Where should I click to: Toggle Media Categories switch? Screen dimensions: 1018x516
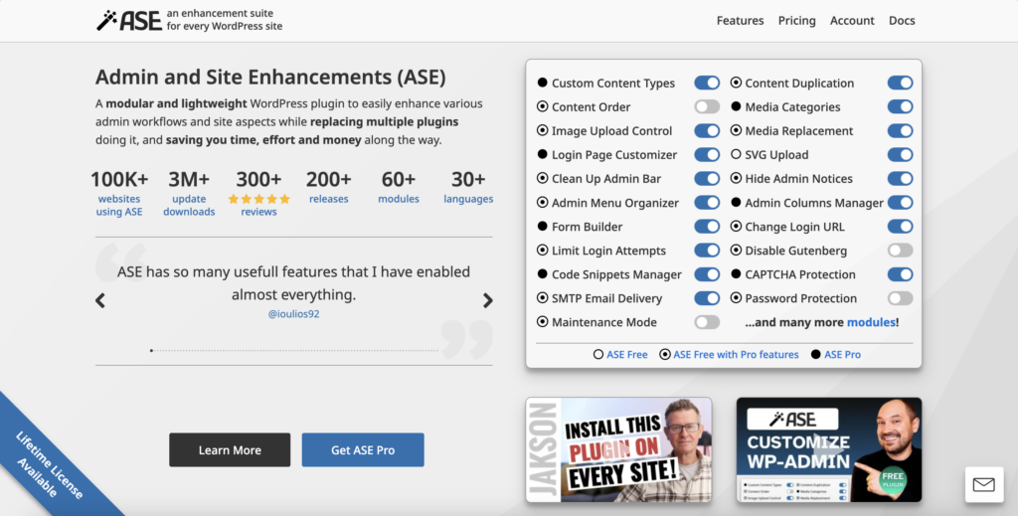coord(900,107)
